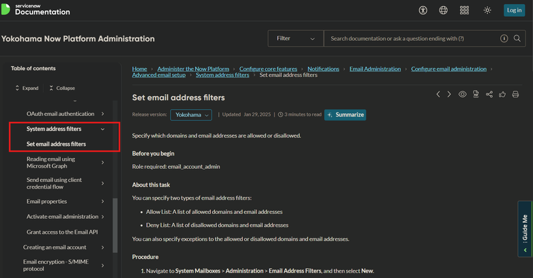
Task: Click the Log in button
Action: (514, 10)
